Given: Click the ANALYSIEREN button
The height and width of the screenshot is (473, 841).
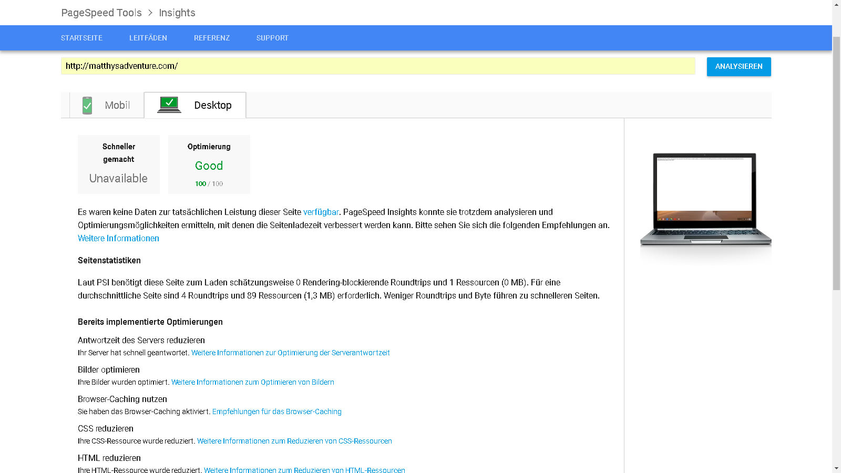Looking at the screenshot, I should coord(739,67).
